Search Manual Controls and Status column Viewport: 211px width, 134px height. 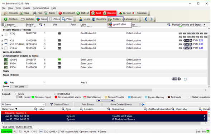point(169,25)
